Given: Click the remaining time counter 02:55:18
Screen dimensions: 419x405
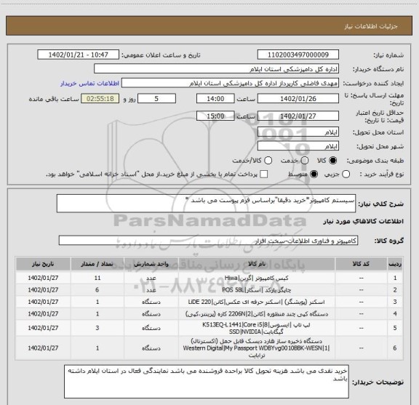Looking at the screenshot, I should coord(100,99).
